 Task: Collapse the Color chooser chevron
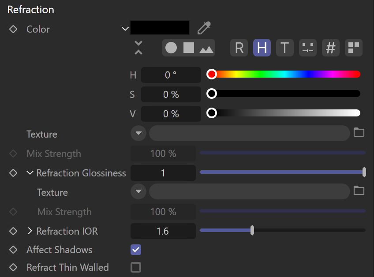click(125, 29)
